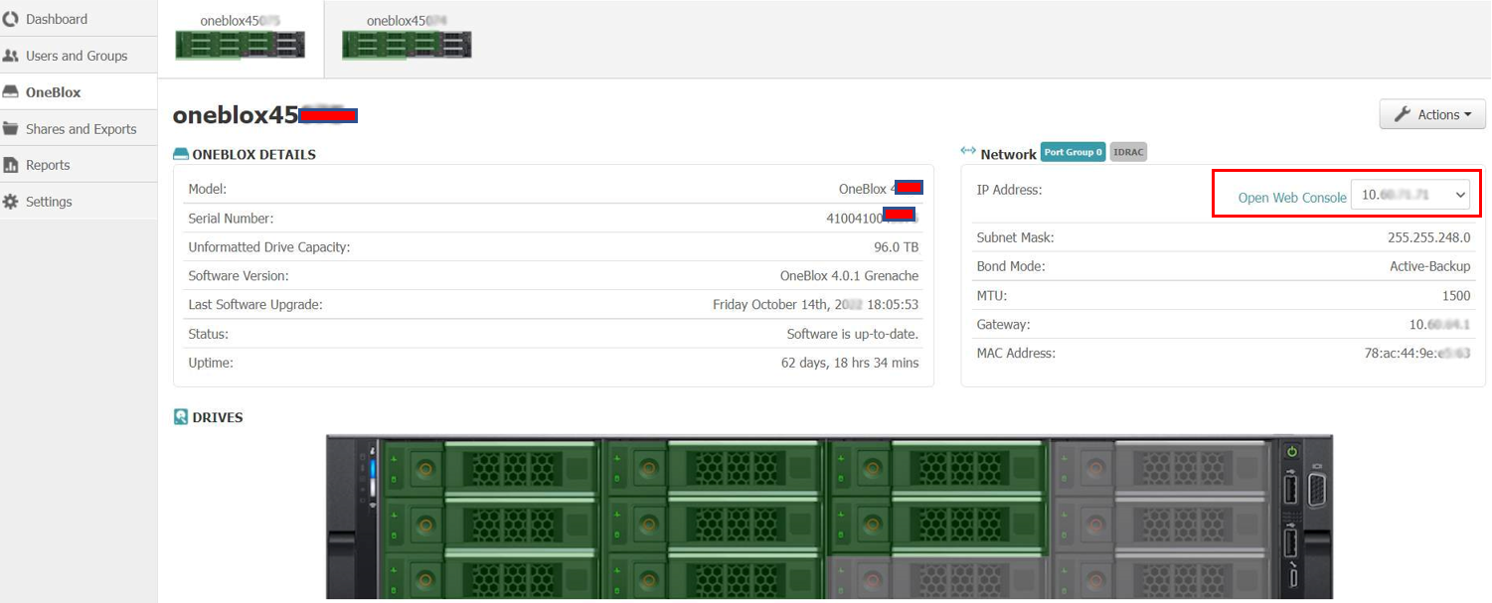The image size is (1492, 603).
Task: Click the ONEBLOX DETAILS section icon
Action: tap(181, 153)
